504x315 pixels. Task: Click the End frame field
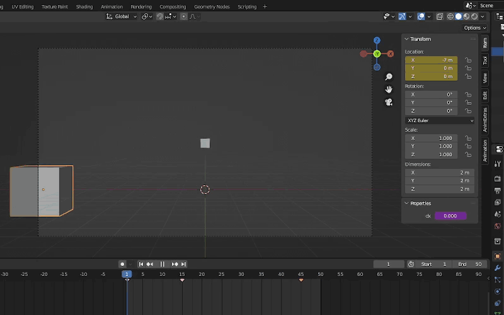coord(469,264)
